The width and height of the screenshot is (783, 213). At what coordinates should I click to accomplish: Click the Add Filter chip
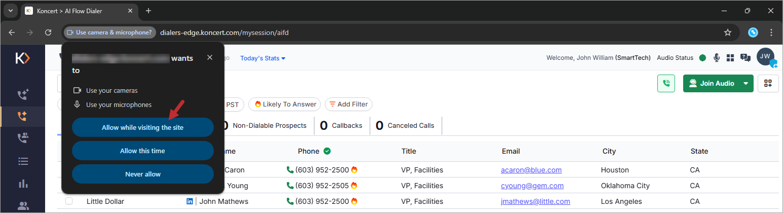click(x=349, y=104)
